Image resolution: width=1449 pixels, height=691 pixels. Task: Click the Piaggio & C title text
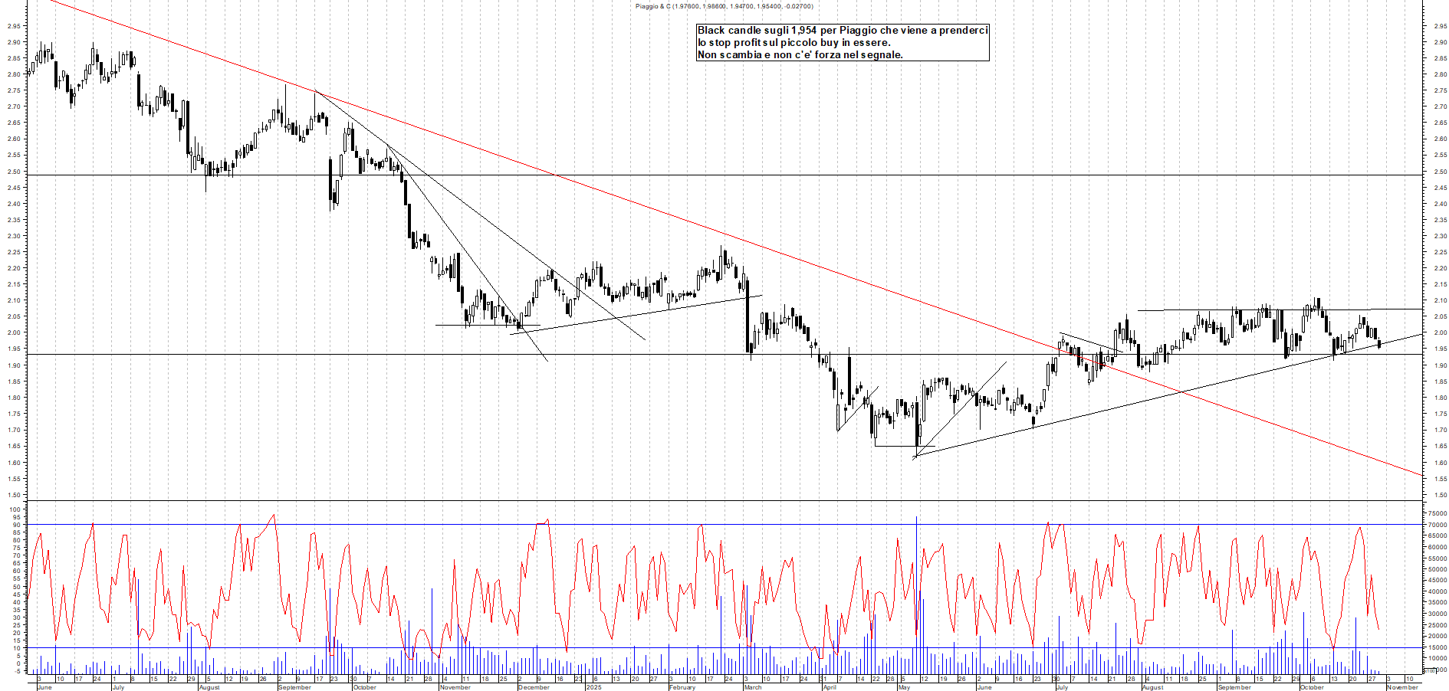tap(723, 6)
